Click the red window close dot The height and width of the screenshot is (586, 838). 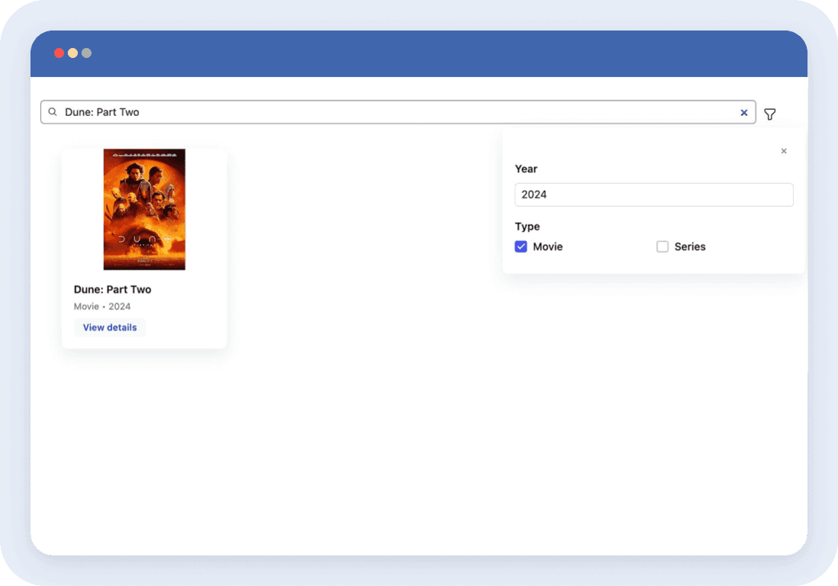tap(59, 53)
